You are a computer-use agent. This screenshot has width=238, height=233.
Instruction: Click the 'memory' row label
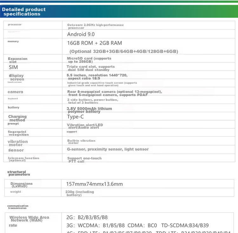13,42
